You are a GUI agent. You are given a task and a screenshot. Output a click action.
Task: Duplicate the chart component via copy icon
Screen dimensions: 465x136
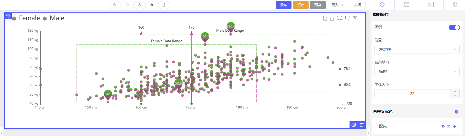click(x=354, y=125)
